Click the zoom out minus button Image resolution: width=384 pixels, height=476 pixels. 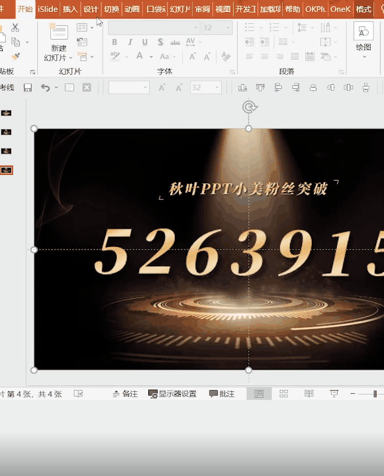point(352,394)
